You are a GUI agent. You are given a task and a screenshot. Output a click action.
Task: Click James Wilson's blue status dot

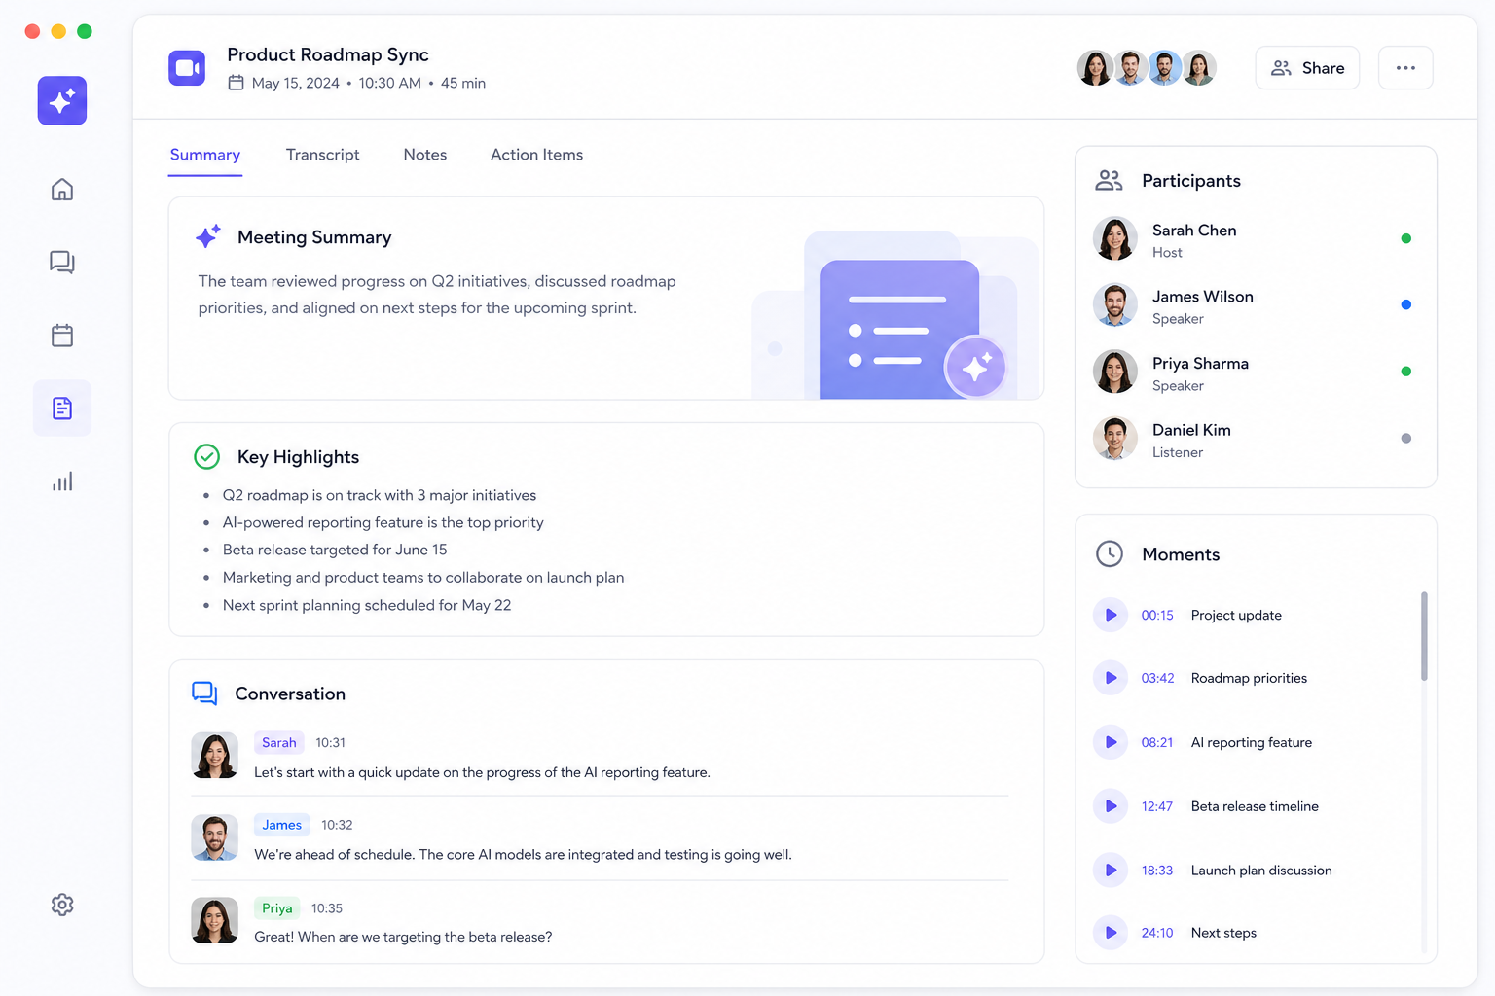pyautogui.click(x=1405, y=304)
